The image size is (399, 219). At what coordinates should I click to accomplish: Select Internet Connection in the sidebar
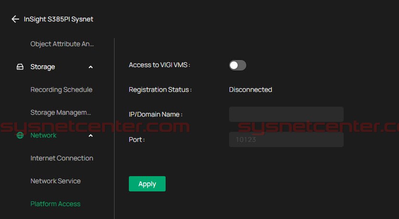[x=62, y=158]
